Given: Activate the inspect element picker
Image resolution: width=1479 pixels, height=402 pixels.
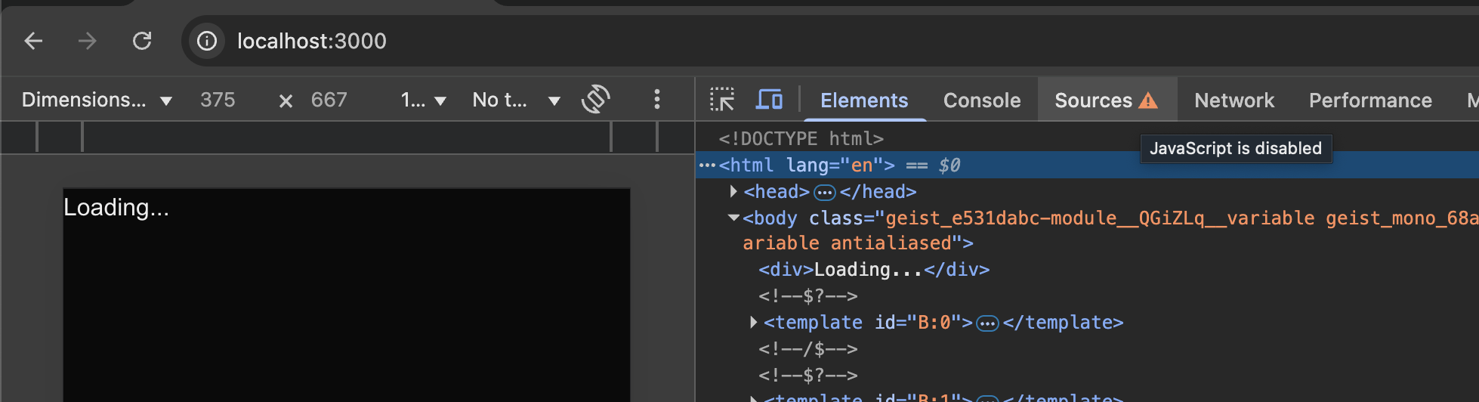Looking at the screenshot, I should pos(722,100).
